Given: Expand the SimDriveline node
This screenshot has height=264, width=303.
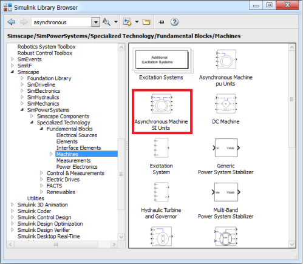Looking at the screenshot, I should click(22, 84).
